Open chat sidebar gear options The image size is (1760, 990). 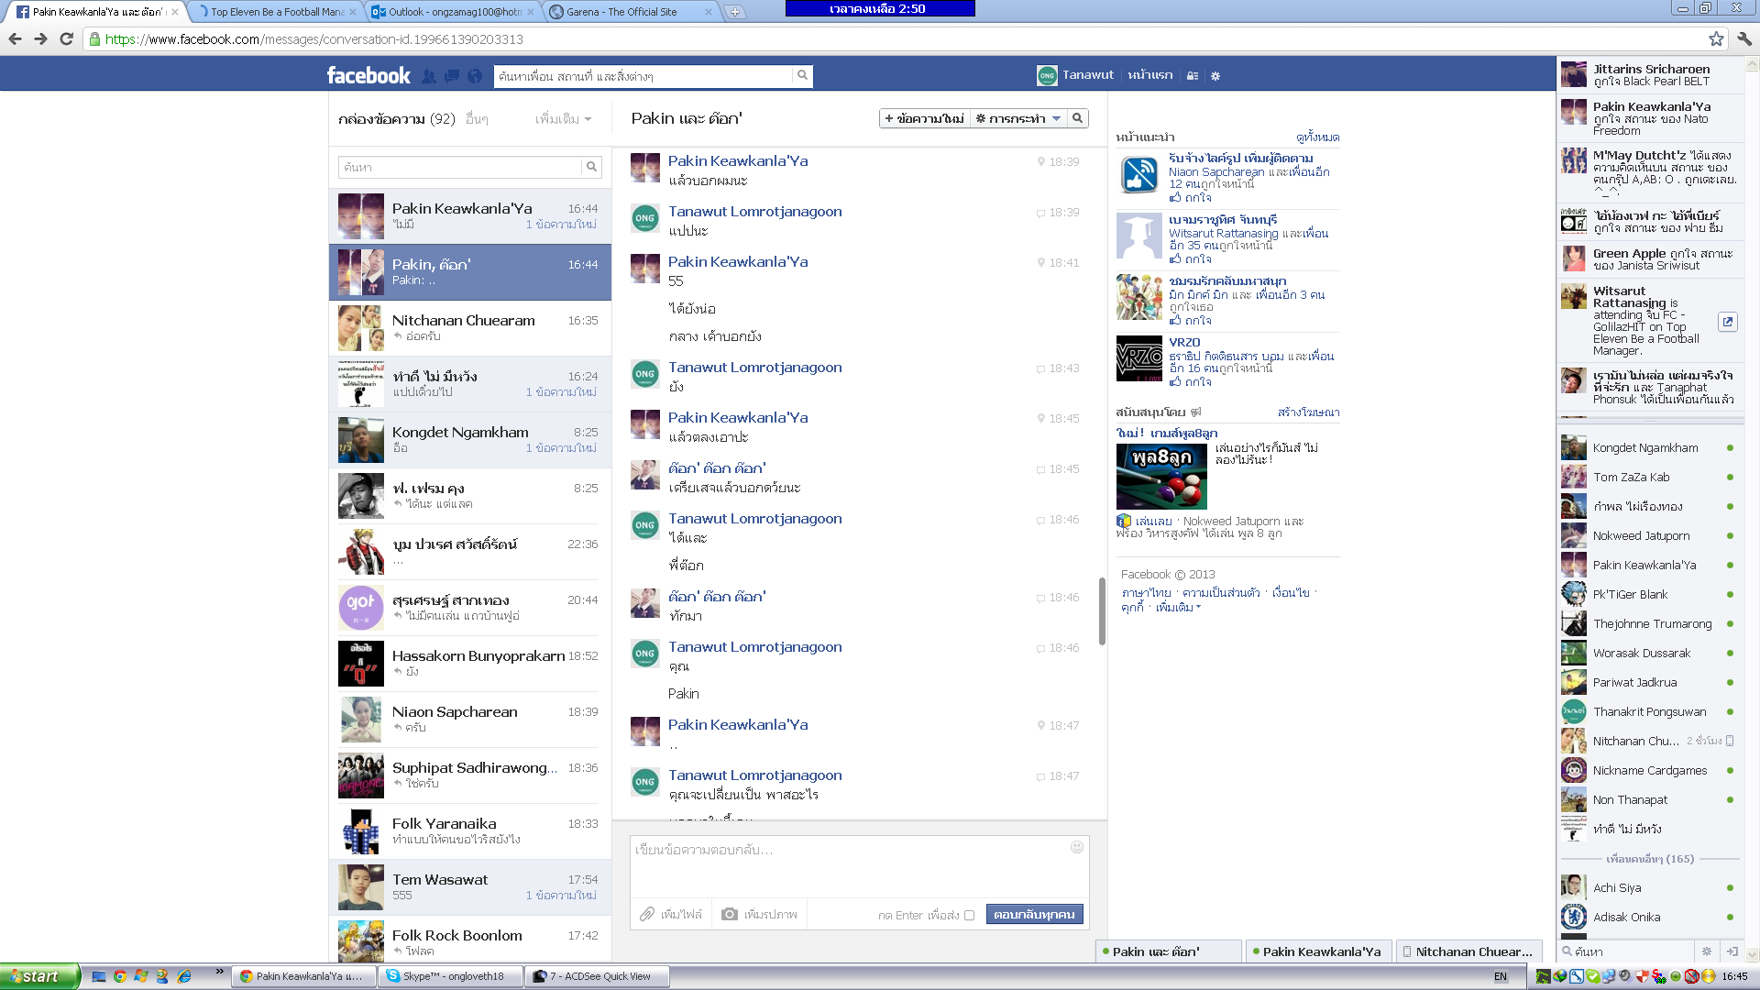pos(1707,951)
